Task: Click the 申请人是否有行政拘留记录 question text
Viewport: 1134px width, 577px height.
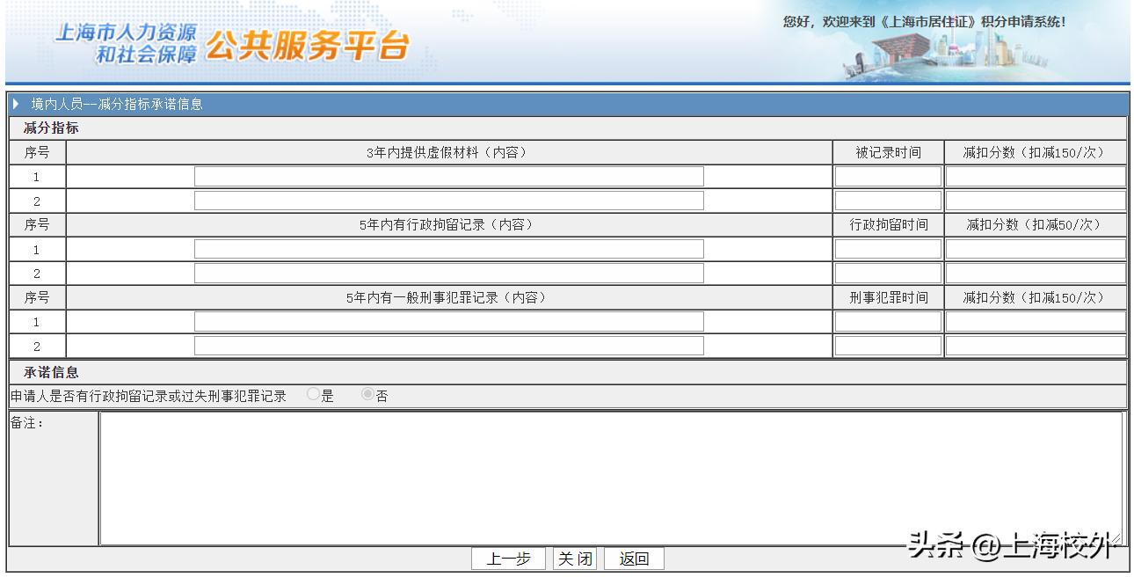Action: click(x=149, y=397)
